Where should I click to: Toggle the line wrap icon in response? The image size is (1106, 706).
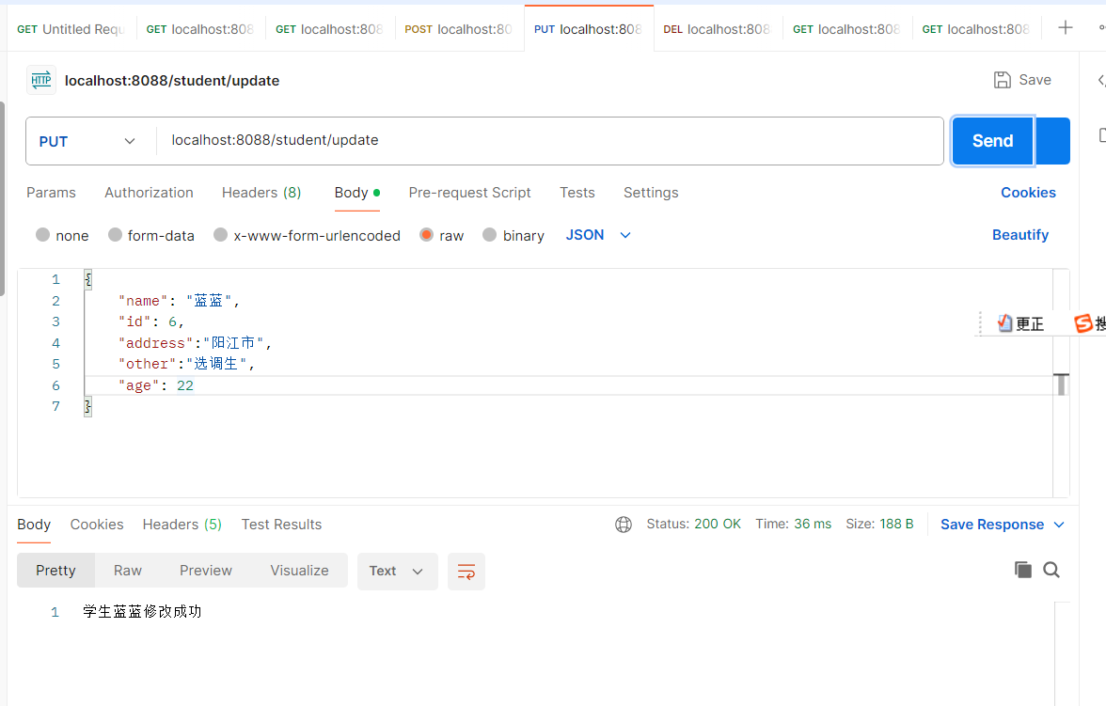click(x=466, y=572)
